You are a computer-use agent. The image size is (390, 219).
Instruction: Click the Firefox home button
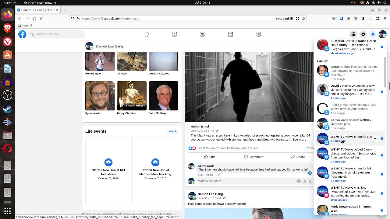42,19
